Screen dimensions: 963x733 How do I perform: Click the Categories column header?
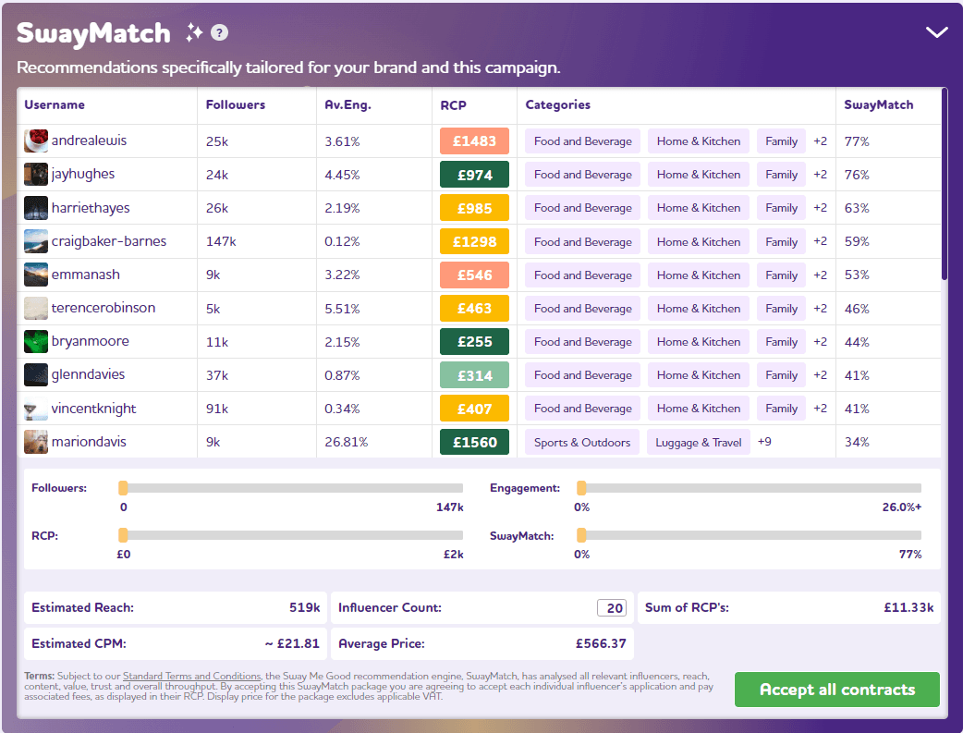pos(557,104)
